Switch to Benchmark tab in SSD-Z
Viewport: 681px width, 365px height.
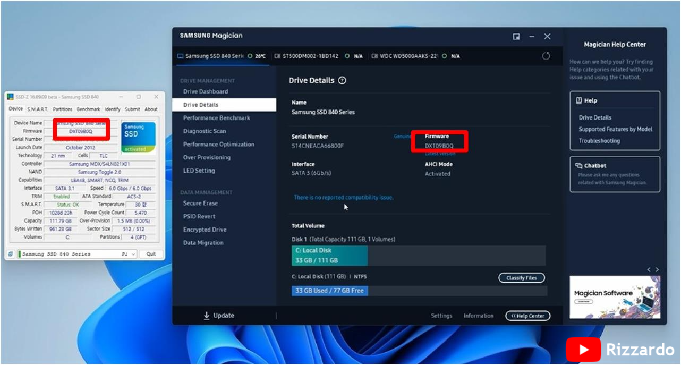tap(89, 109)
